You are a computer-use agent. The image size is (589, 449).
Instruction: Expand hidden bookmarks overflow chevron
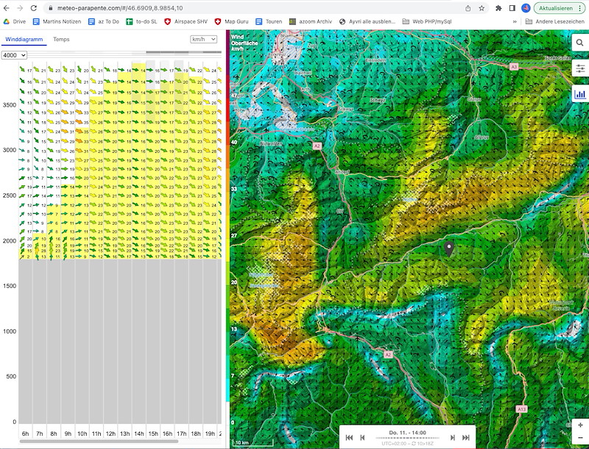click(x=515, y=21)
